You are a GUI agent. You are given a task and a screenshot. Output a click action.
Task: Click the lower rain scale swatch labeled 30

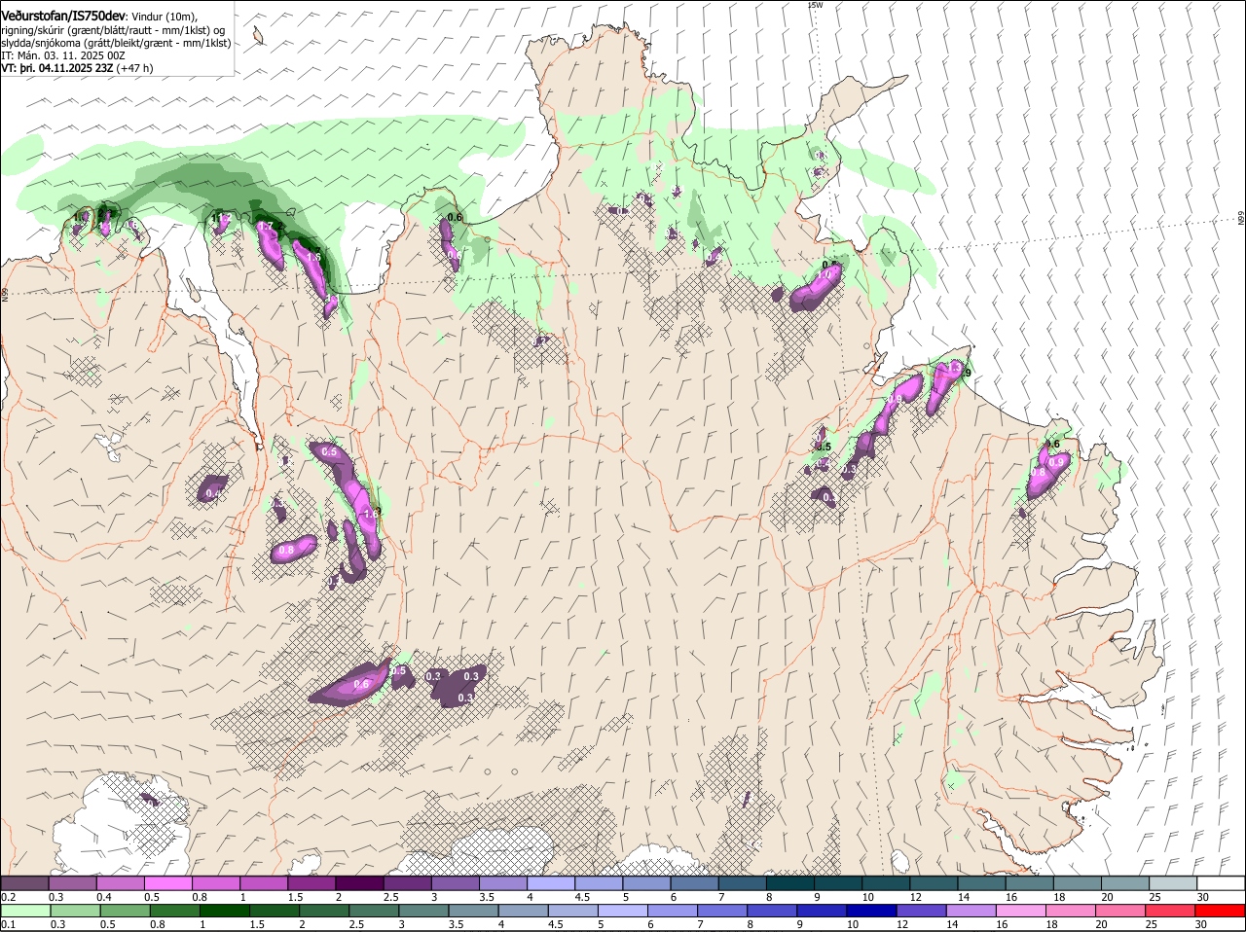(x=1221, y=911)
